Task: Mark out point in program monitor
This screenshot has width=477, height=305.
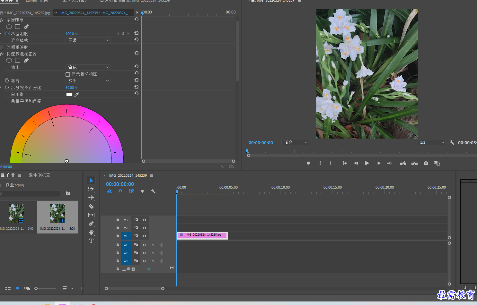Action: pyautogui.click(x=330, y=163)
